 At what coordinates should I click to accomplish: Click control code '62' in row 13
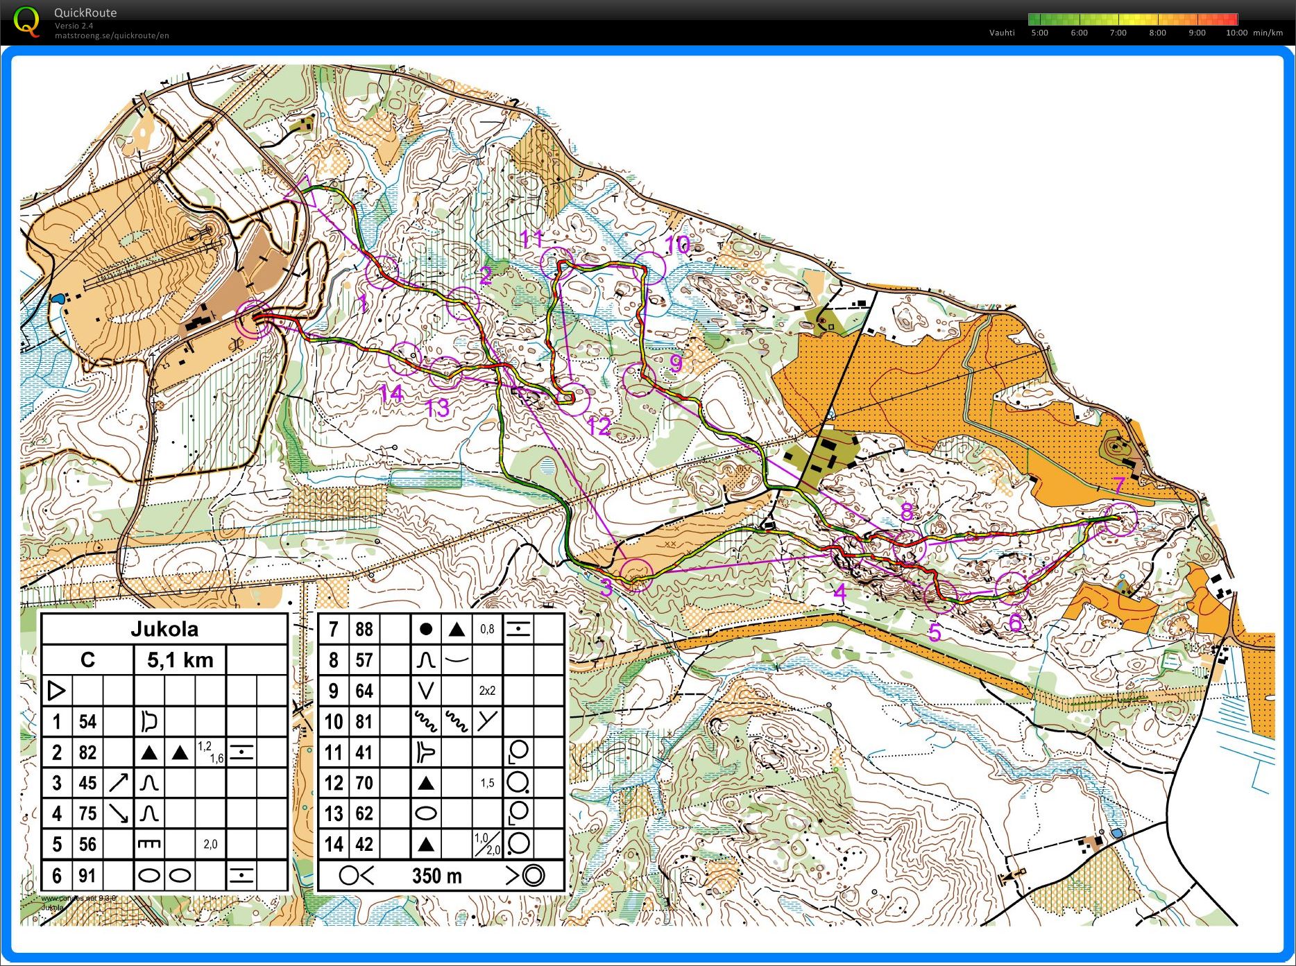tap(364, 813)
